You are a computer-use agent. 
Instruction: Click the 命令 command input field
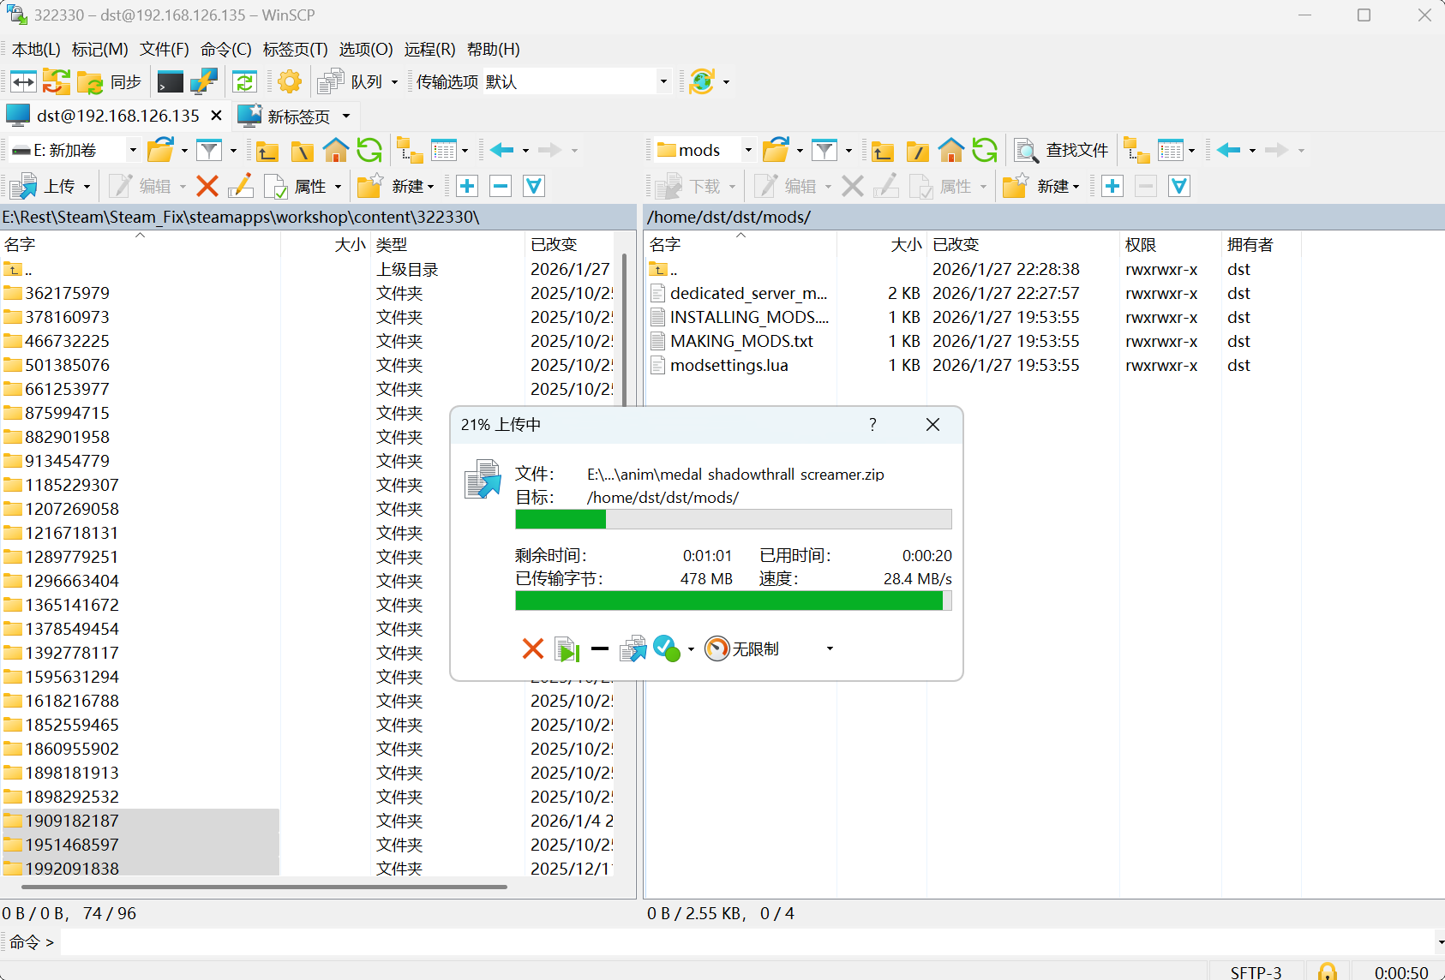pos(746,942)
